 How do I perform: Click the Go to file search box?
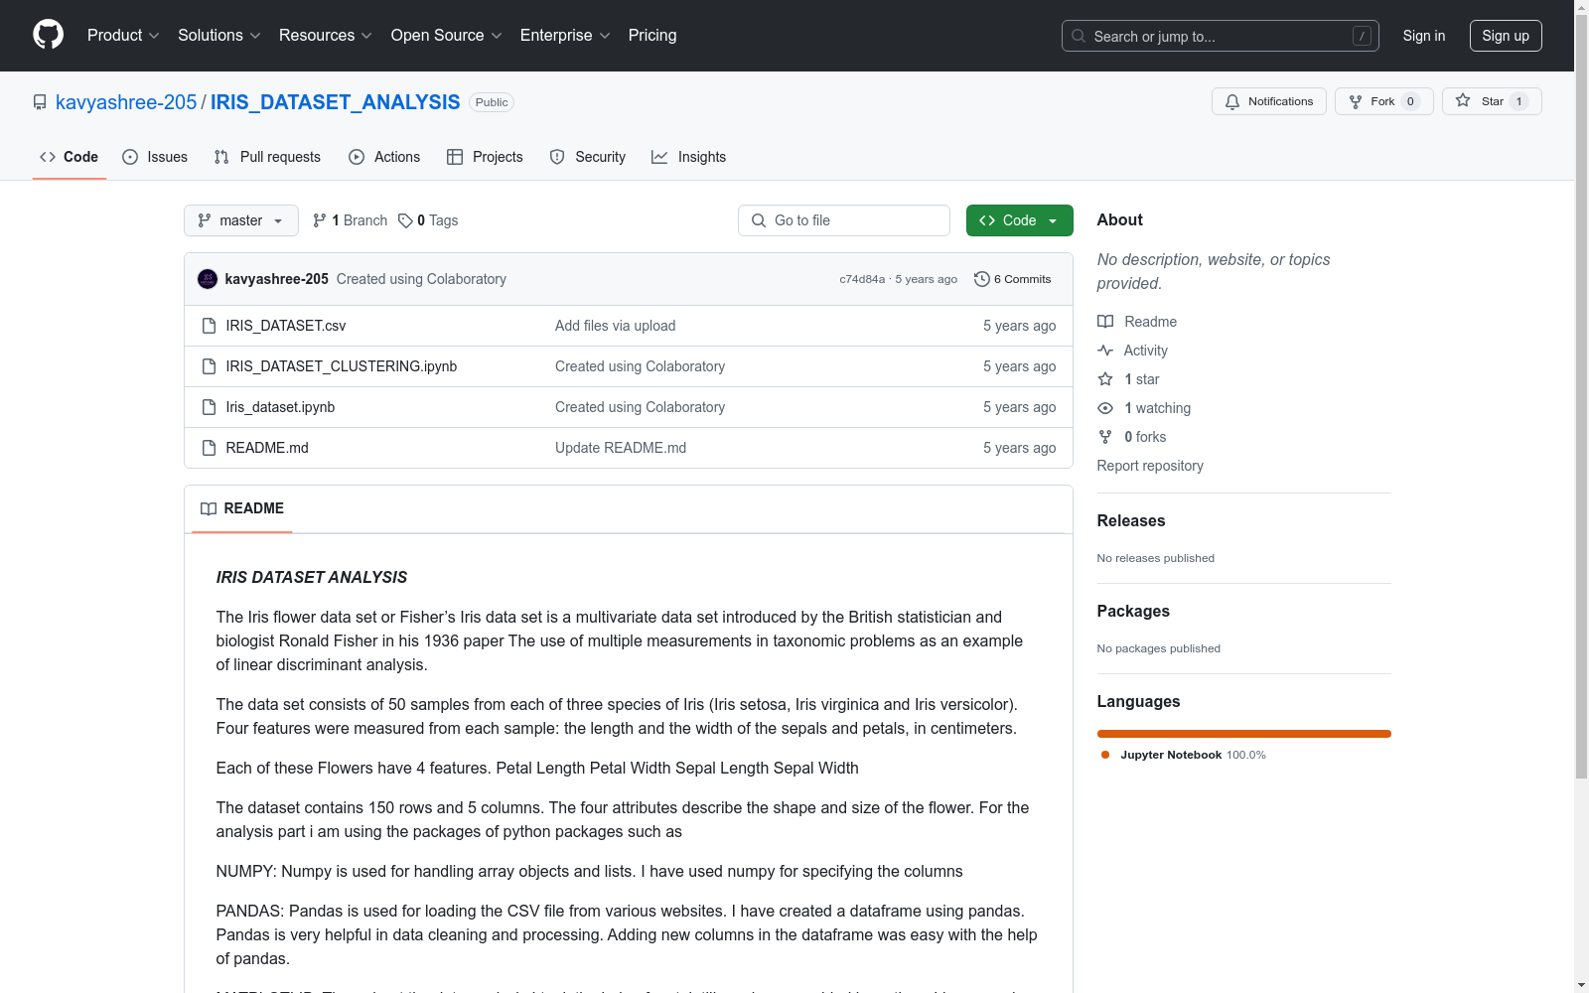click(x=844, y=220)
